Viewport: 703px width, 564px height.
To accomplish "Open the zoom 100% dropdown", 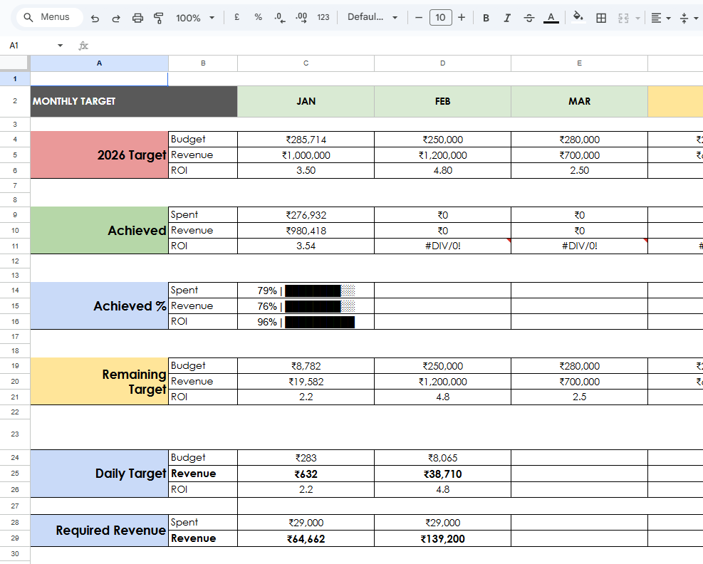I will (194, 18).
